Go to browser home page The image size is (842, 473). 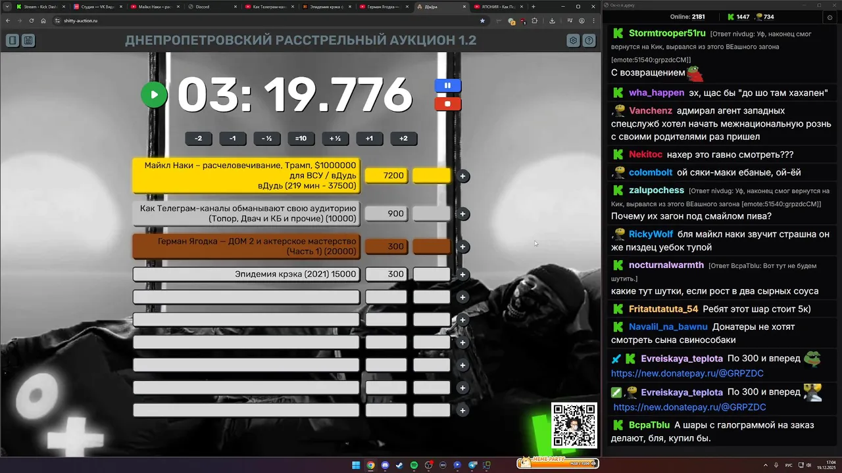pos(43,20)
